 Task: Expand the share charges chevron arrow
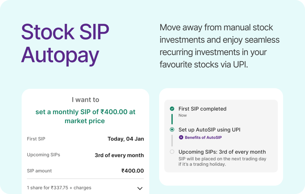(x=140, y=188)
